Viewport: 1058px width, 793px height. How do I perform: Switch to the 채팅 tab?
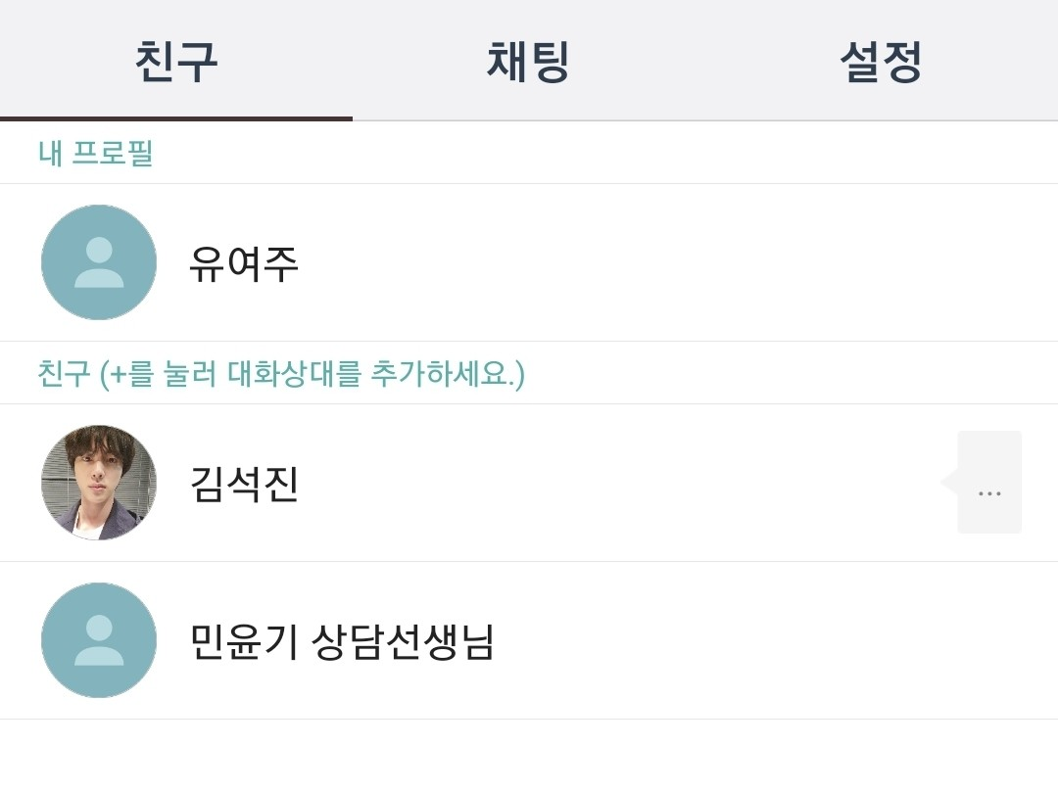click(x=528, y=61)
